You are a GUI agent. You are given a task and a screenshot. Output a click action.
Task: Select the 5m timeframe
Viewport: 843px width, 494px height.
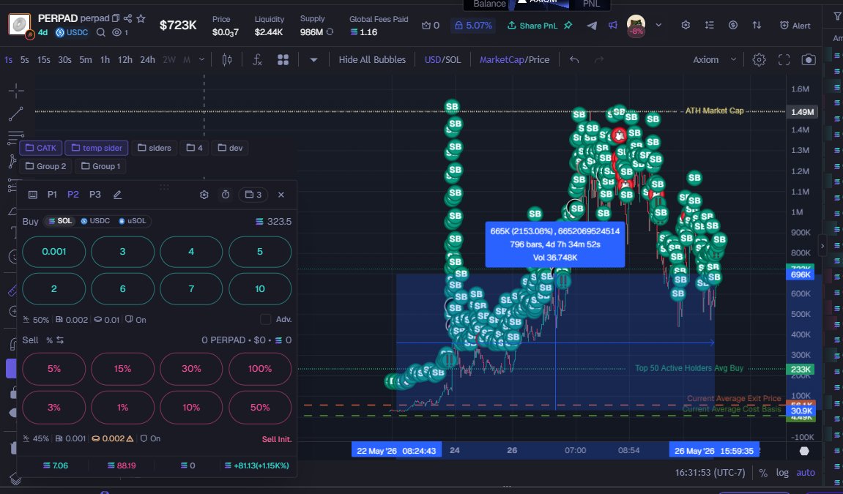86,59
